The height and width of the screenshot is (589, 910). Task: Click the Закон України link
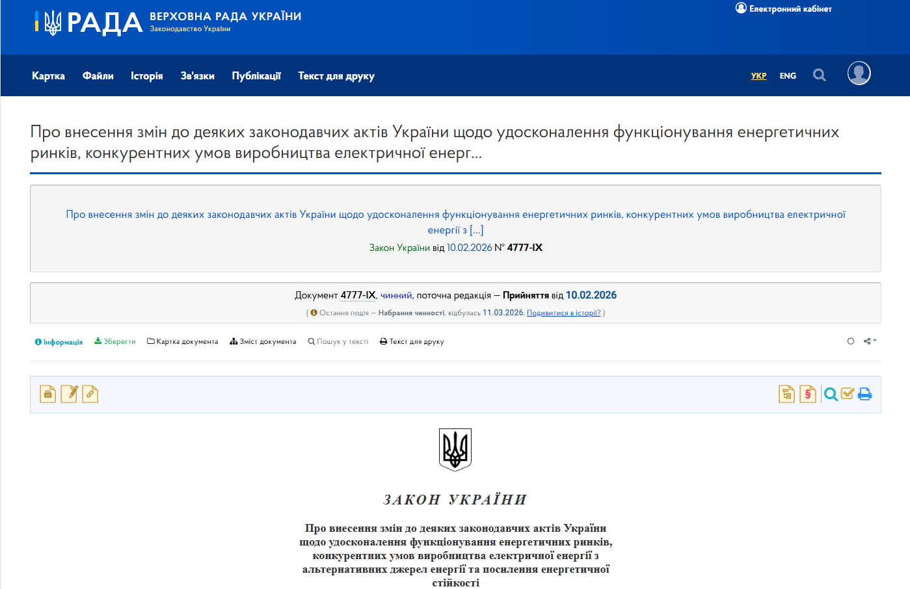click(x=399, y=248)
